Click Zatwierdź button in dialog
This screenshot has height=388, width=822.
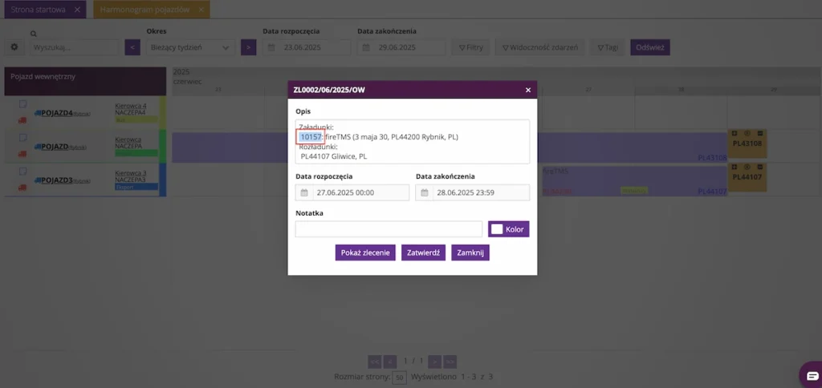point(424,253)
